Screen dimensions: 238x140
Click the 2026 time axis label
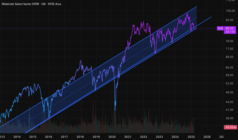207,137
